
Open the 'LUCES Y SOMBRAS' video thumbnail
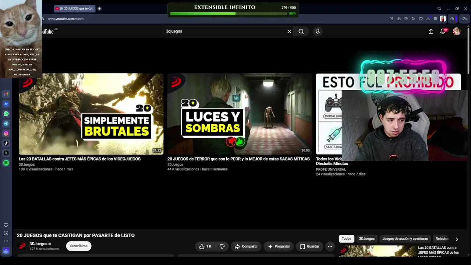(x=240, y=114)
